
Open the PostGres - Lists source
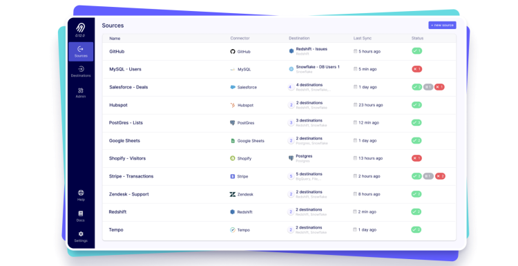(x=279, y=123)
